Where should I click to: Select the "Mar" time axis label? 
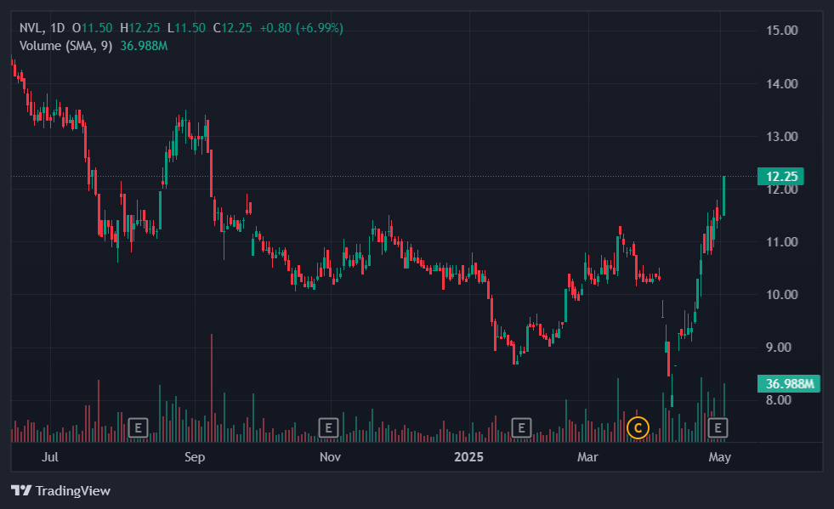tap(587, 457)
